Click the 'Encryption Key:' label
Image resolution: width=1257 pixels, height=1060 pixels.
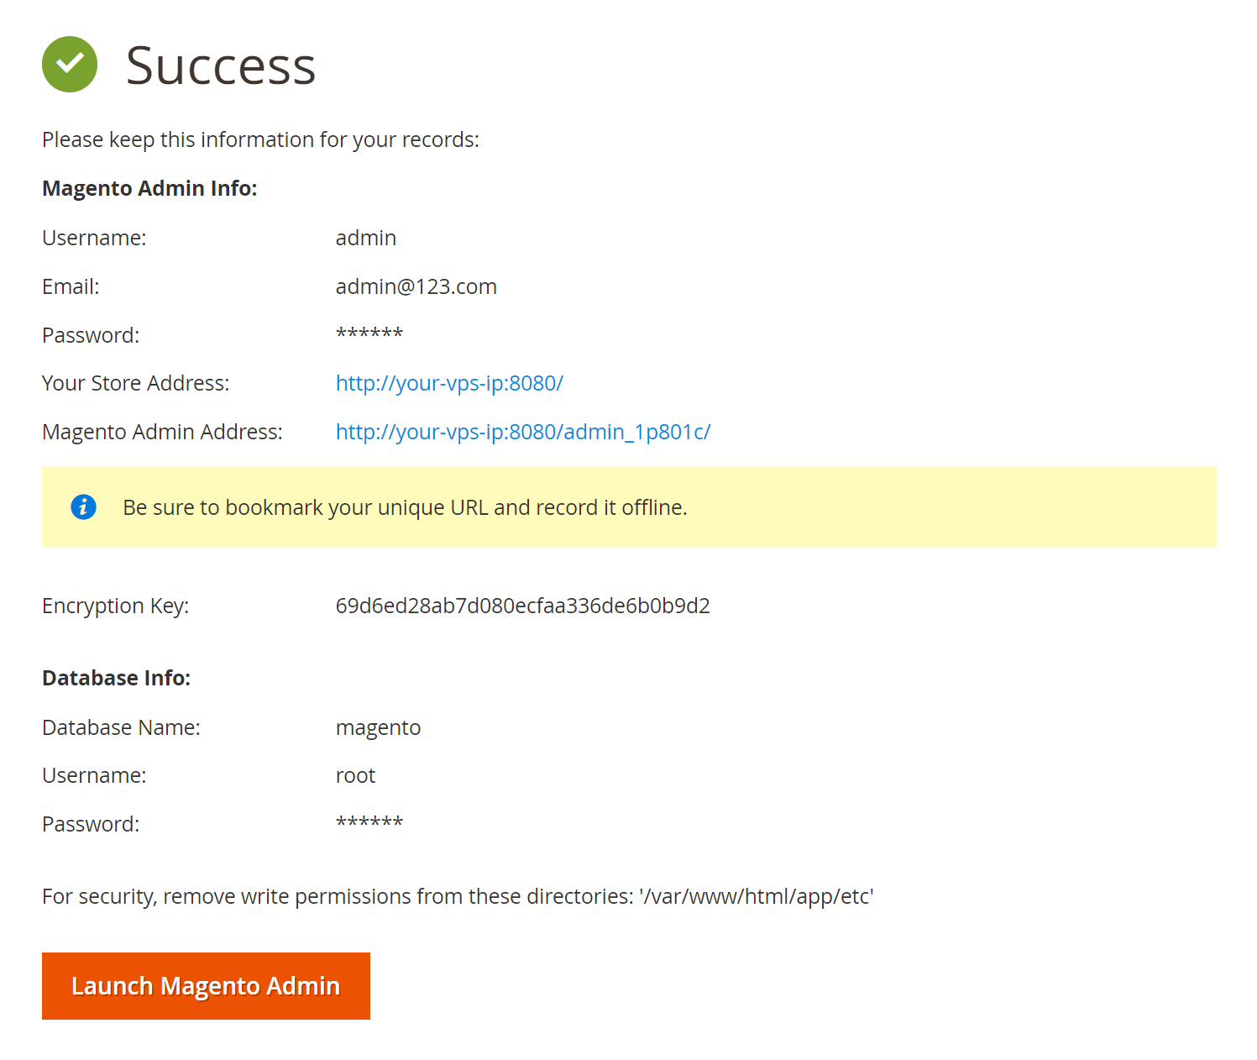click(x=115, y=606)
